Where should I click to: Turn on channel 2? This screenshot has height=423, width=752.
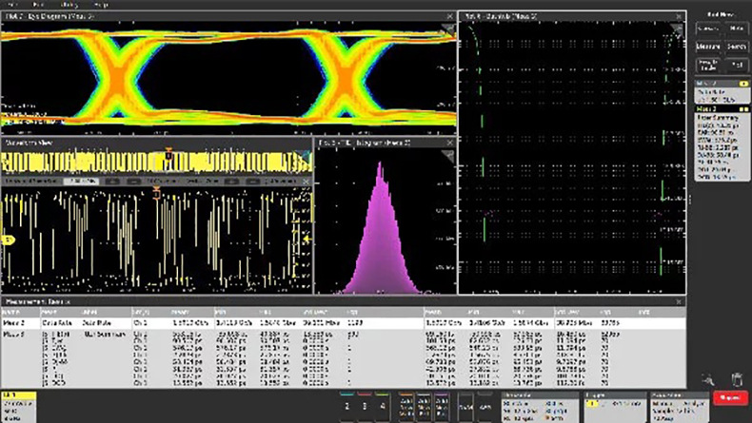point(346,404)
